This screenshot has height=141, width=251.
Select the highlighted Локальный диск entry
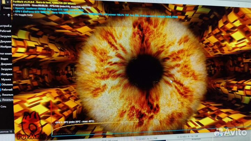(8, 100)
